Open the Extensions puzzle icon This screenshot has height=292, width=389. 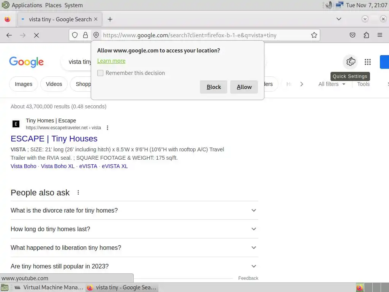(x=366, y=35)
